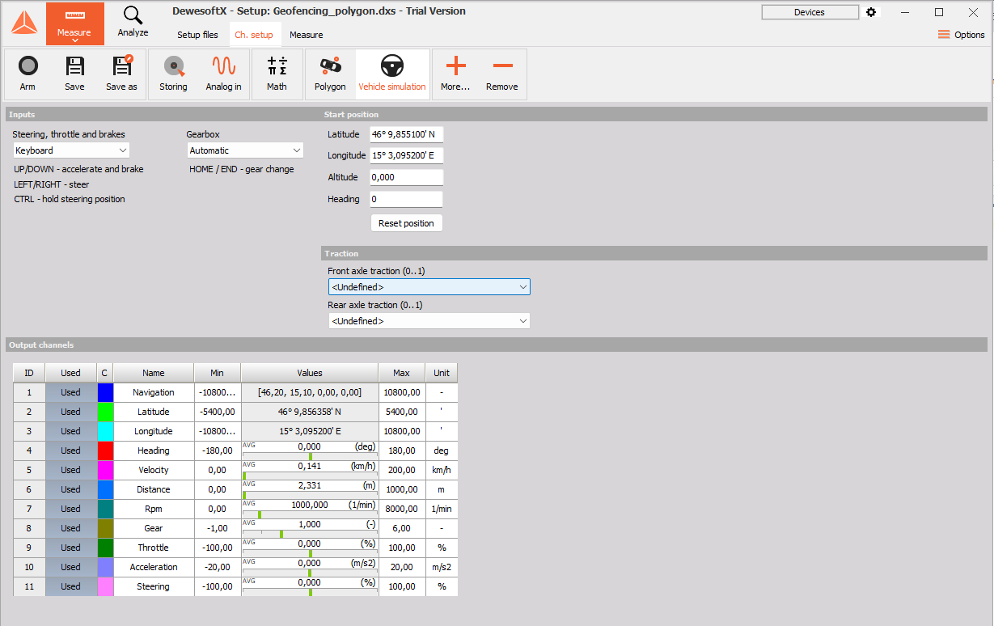
Task: Click the Remove minus icon
Action: pyautogui.click(x=502, y=74)
